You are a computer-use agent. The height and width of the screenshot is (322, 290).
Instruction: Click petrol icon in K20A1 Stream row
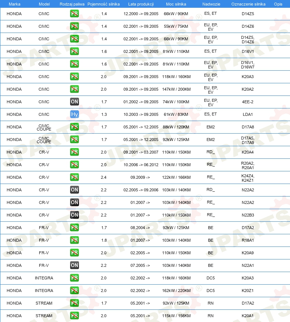click(x=74, y=316)
